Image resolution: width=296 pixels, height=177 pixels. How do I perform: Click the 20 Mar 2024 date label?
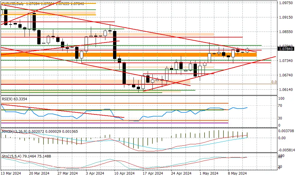[x=39, y=173]
